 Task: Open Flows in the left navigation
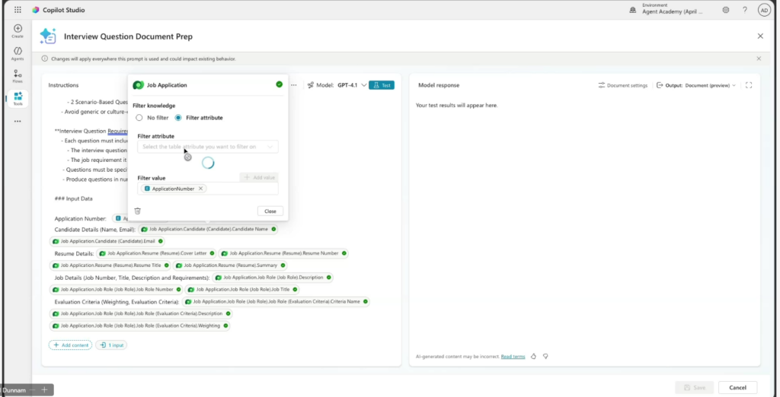coord(18,76)
